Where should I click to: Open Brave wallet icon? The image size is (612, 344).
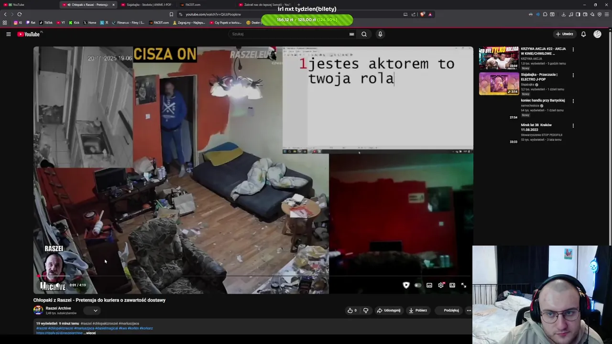tap(585, 14)
